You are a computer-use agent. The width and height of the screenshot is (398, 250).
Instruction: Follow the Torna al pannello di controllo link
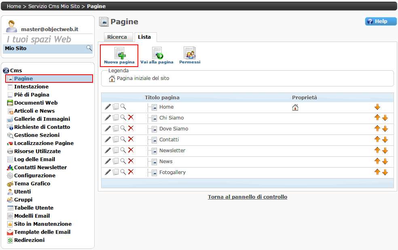click(x=247, y=197)
